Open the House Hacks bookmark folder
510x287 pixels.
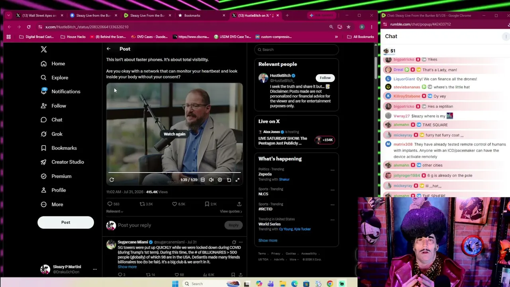point(73,37)
